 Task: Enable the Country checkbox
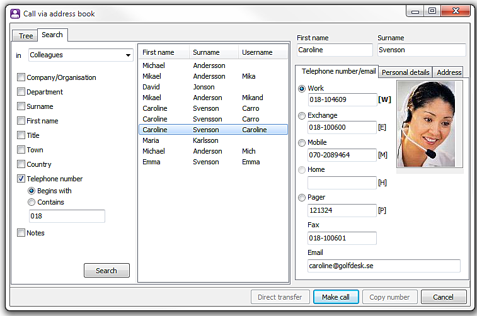tap(21, 164)
